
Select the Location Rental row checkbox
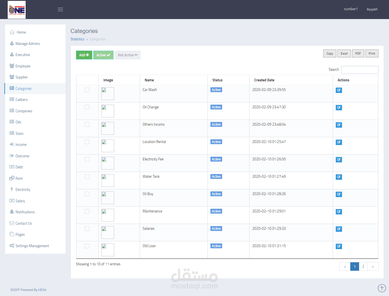coord(87,142)
